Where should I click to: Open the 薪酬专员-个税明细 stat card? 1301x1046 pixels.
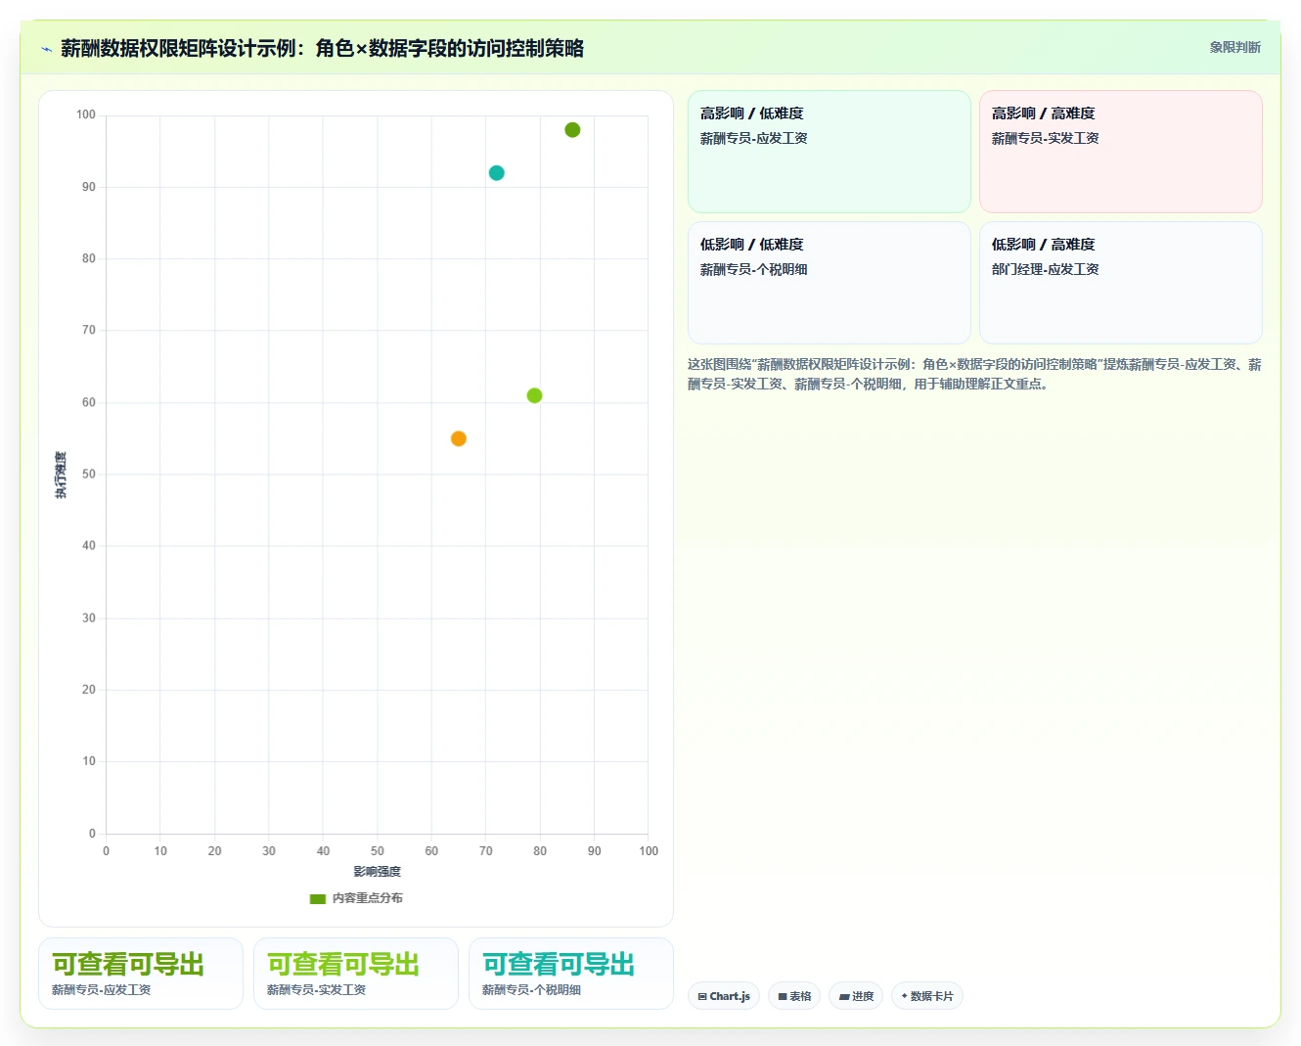coord(571,974)
